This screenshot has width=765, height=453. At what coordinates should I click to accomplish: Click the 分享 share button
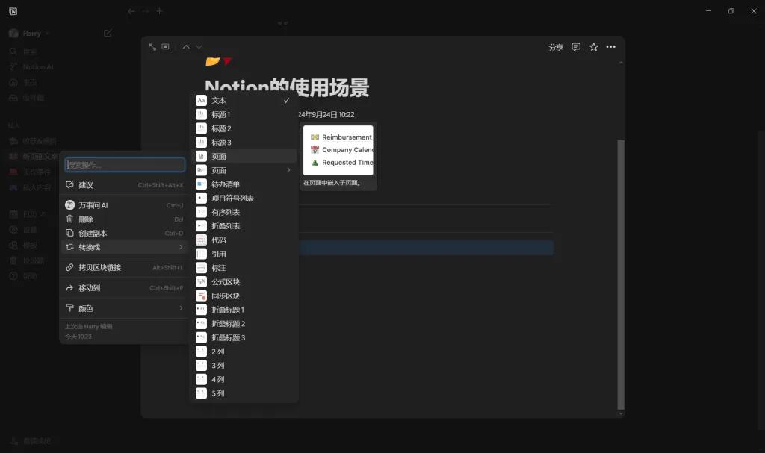coord(556,47)
